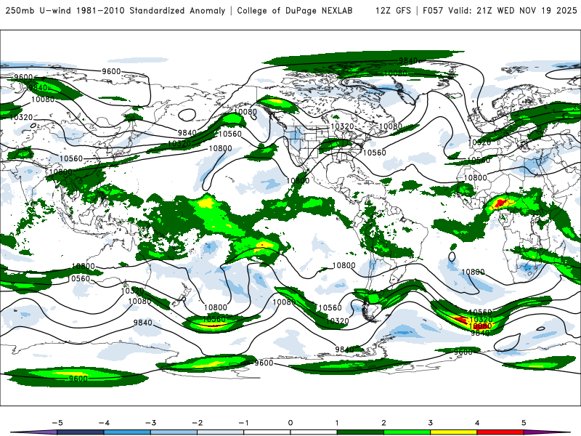
Task: Click the "College of DuPage NEXLAB" text
Action: (295, 11)
